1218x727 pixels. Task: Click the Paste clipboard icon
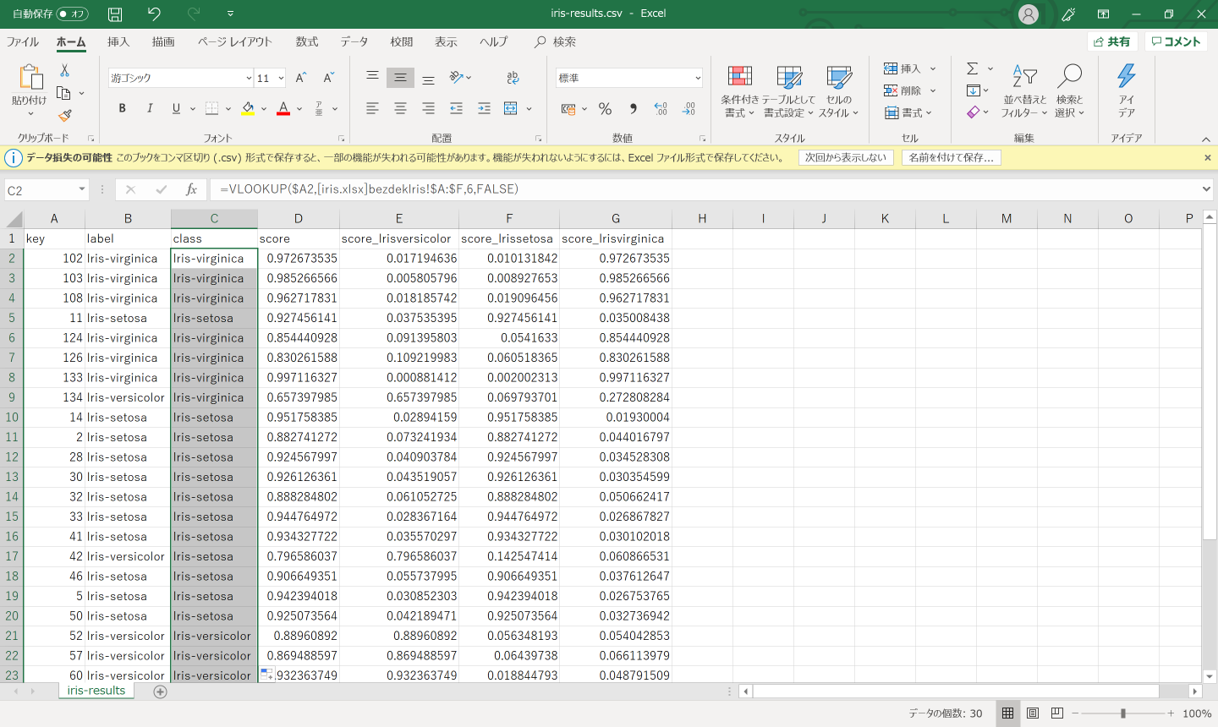(30, 77)
